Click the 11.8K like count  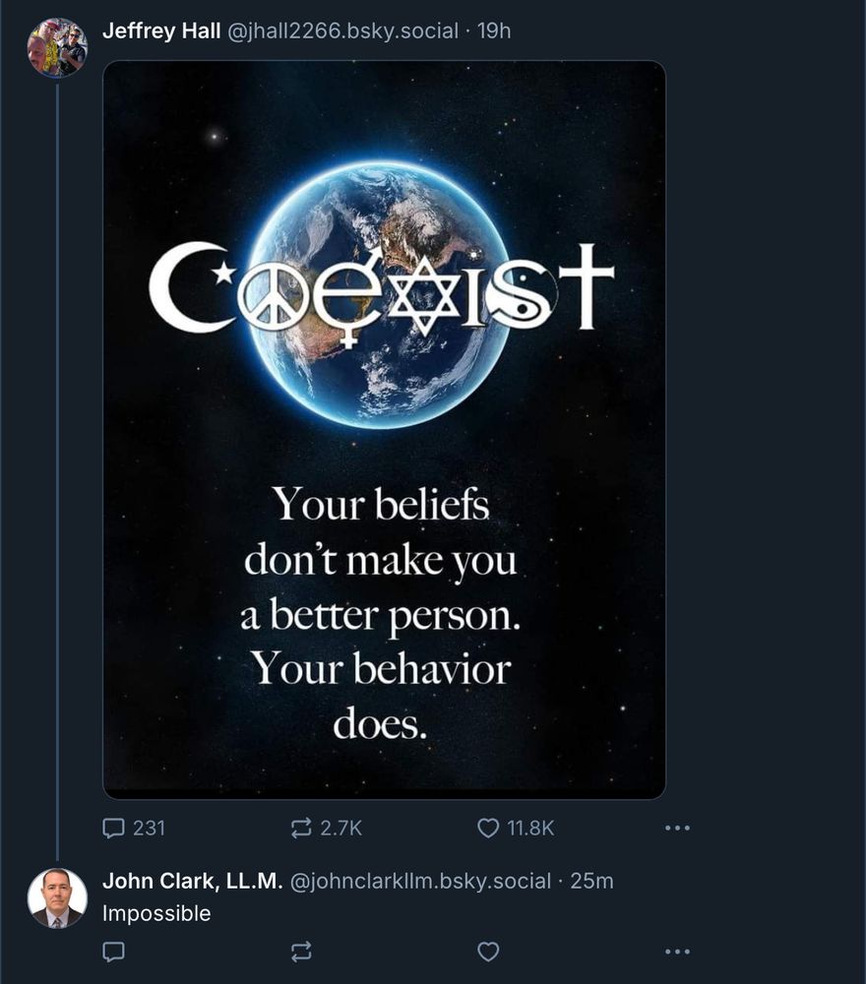pos(530,829)
